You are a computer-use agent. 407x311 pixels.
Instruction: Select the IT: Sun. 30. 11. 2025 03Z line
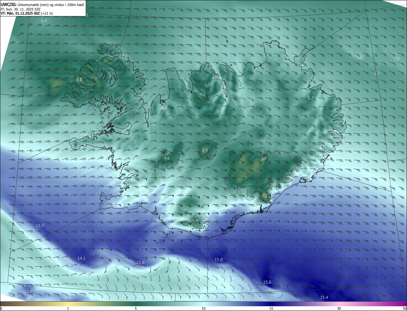click(20, 9)
